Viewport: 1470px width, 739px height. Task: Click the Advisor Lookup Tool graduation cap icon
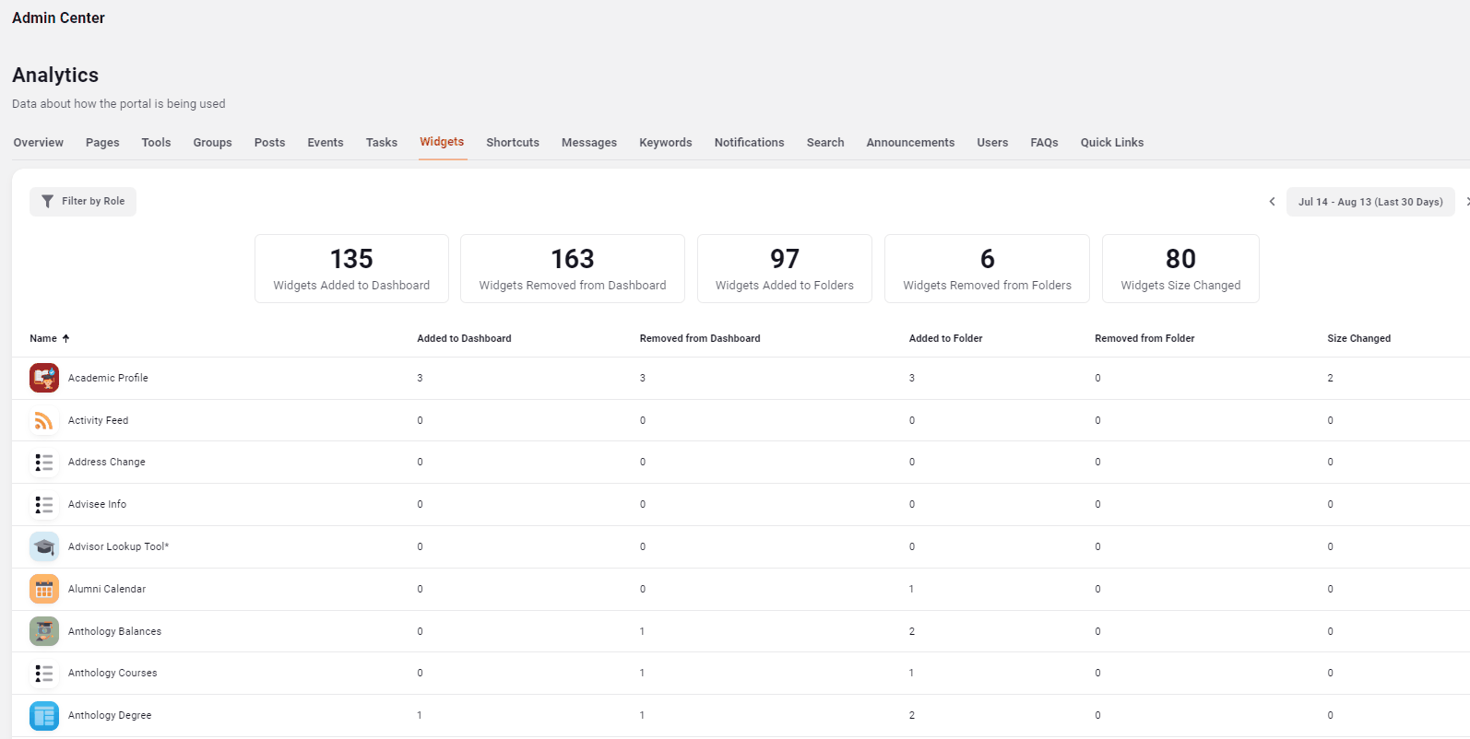tap(44, 546)
